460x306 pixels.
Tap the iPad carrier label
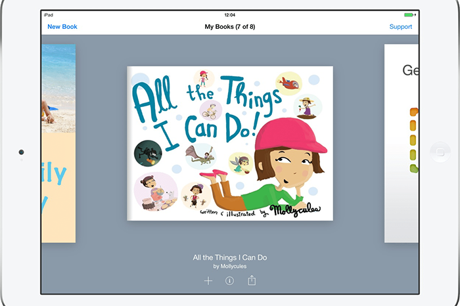(49, 15)
